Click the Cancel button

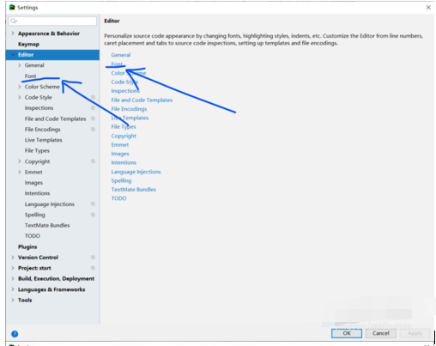pos(381,333)
